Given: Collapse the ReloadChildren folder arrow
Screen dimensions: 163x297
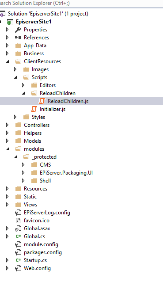Looking at the screenshot, I should (x=23, y=93).
